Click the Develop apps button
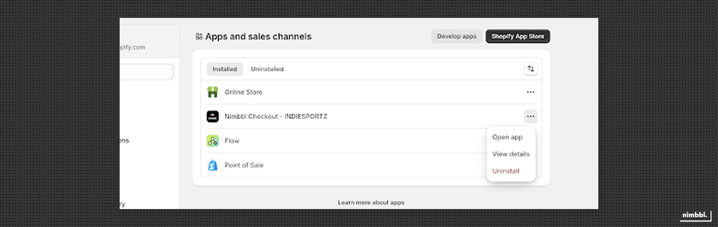This screenshot has width=718, height=227. (456, 36)
